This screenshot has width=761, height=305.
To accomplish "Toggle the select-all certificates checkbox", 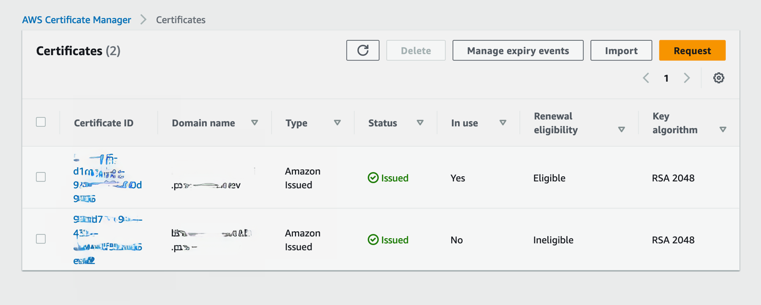I will coord(41,122).
